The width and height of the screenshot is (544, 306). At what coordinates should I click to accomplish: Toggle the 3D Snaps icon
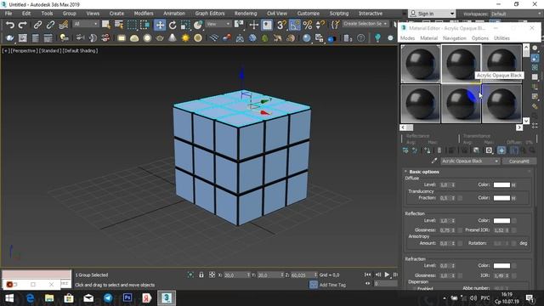(281, 25)
